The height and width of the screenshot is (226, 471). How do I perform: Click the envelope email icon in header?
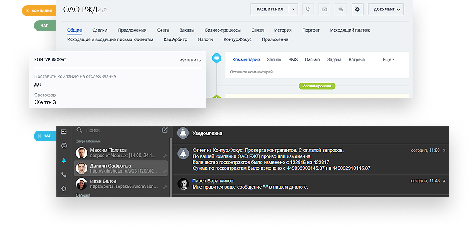[x=324, y=9]
